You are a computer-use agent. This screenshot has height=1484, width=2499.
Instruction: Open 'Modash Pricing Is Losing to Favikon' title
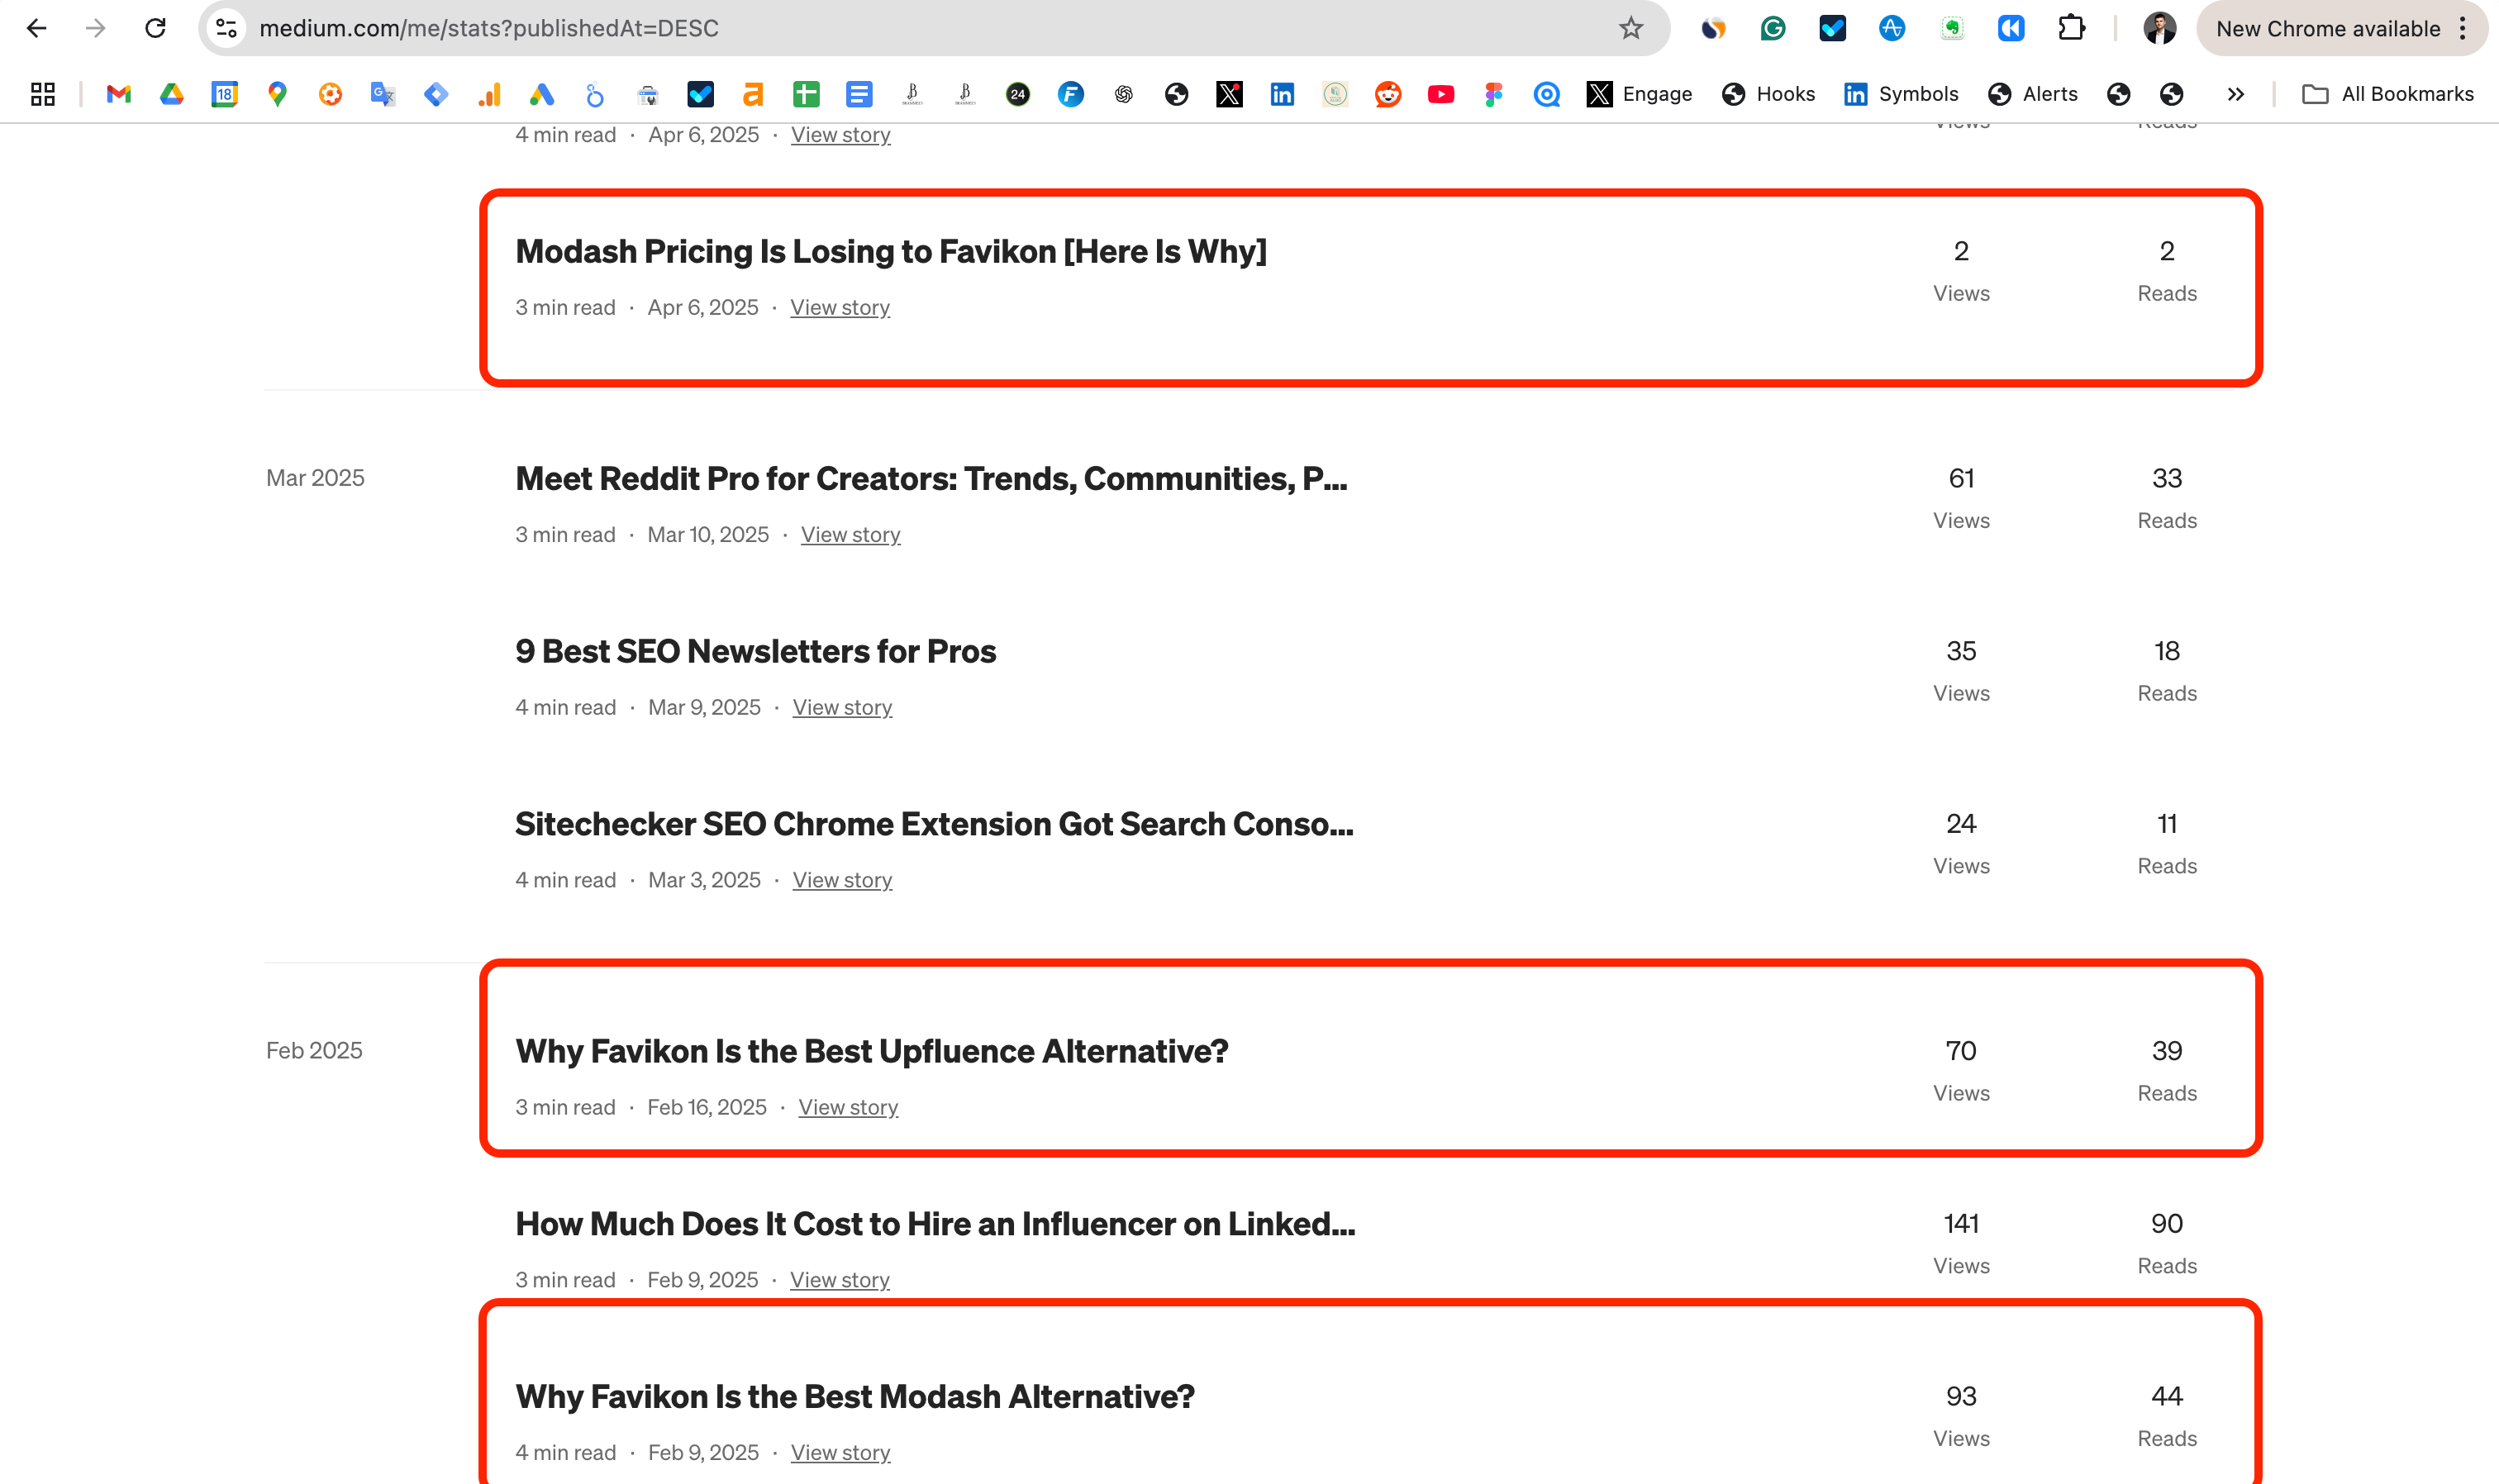tap(891, 252)
